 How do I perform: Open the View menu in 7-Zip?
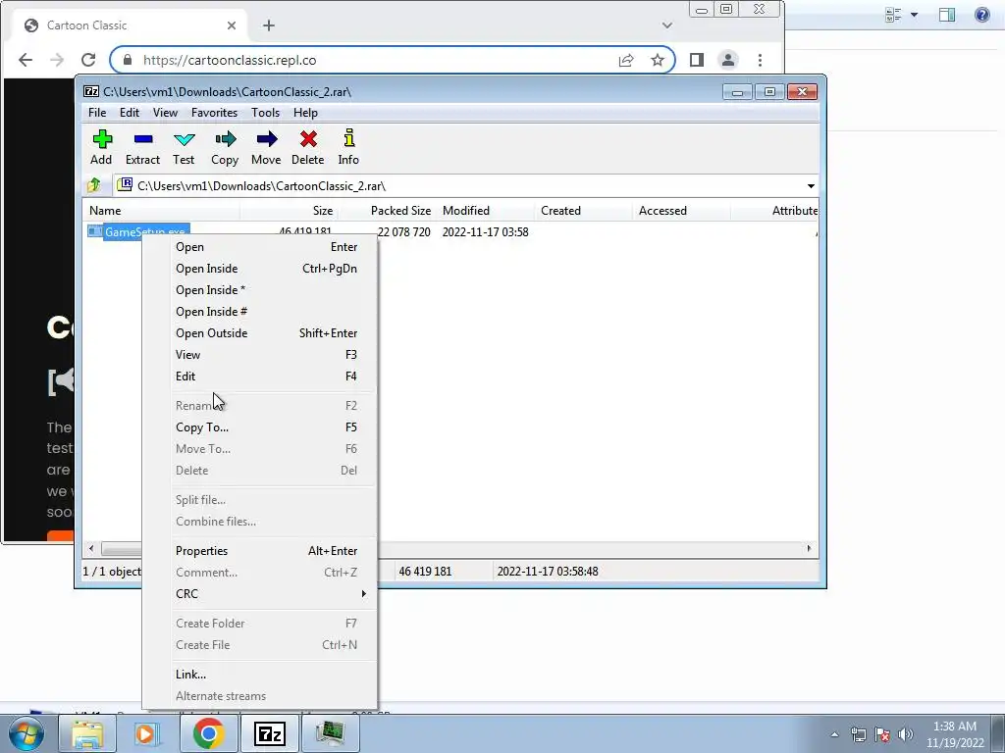165,113
